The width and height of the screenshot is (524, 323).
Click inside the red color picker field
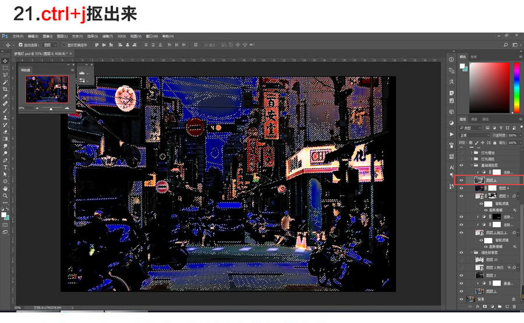[489, 87]
